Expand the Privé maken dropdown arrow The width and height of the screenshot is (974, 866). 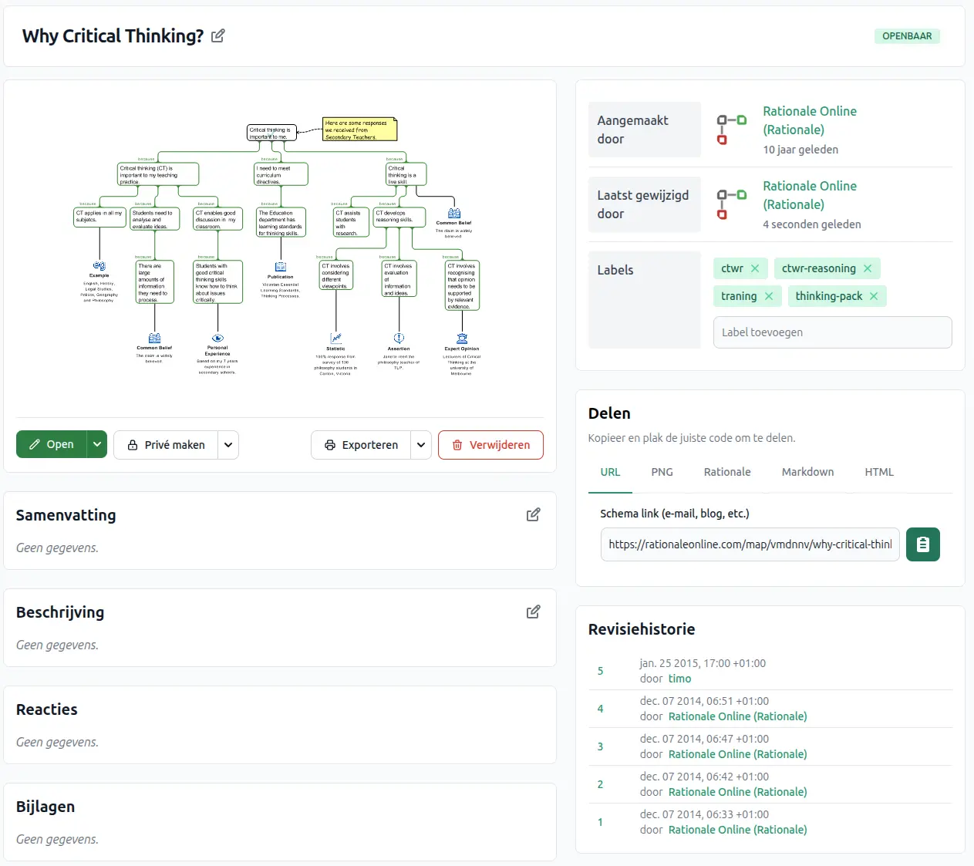[227, 445]
